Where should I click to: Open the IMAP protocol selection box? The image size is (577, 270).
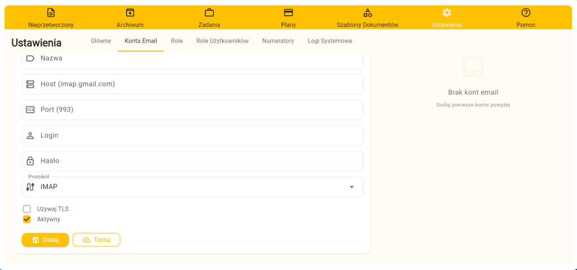pyautogui.click(x=192, y=187)
